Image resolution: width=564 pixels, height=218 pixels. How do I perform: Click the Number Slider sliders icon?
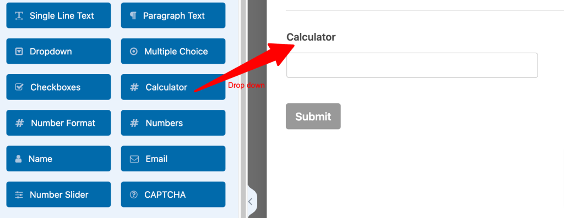[x=19, y=195]
